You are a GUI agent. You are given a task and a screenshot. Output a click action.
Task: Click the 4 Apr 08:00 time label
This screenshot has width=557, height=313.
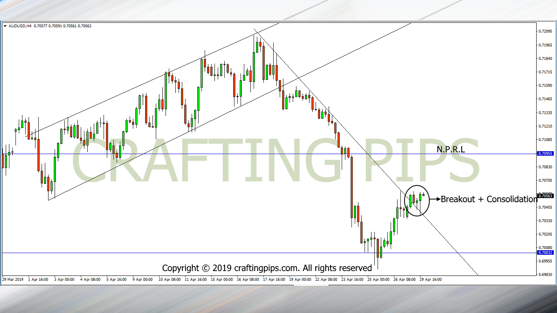[91, 280]
